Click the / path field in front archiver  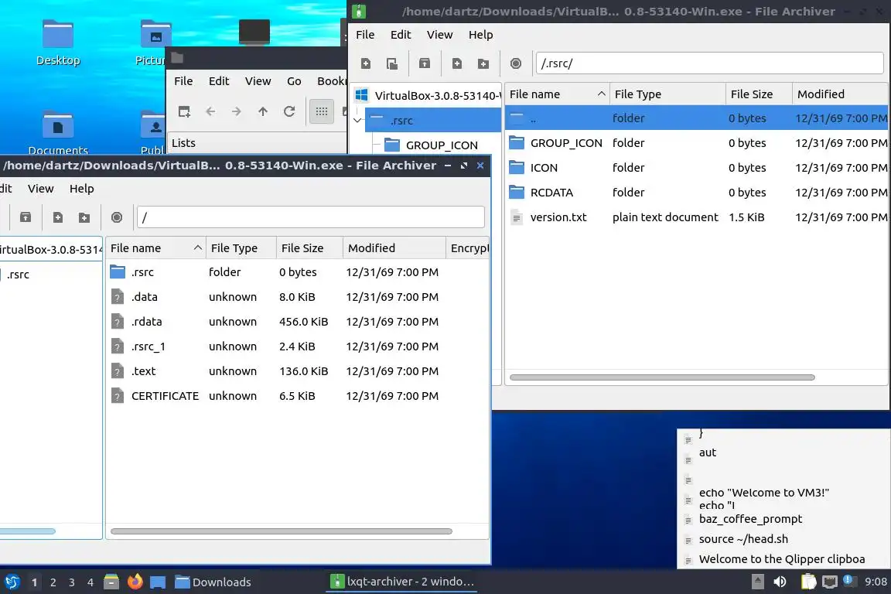tap(310, 217)
